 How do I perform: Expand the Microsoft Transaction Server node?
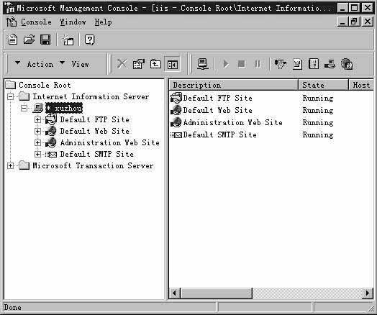10,165
